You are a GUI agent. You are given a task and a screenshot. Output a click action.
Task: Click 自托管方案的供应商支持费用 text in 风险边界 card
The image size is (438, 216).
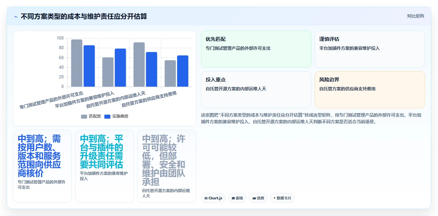347,89
